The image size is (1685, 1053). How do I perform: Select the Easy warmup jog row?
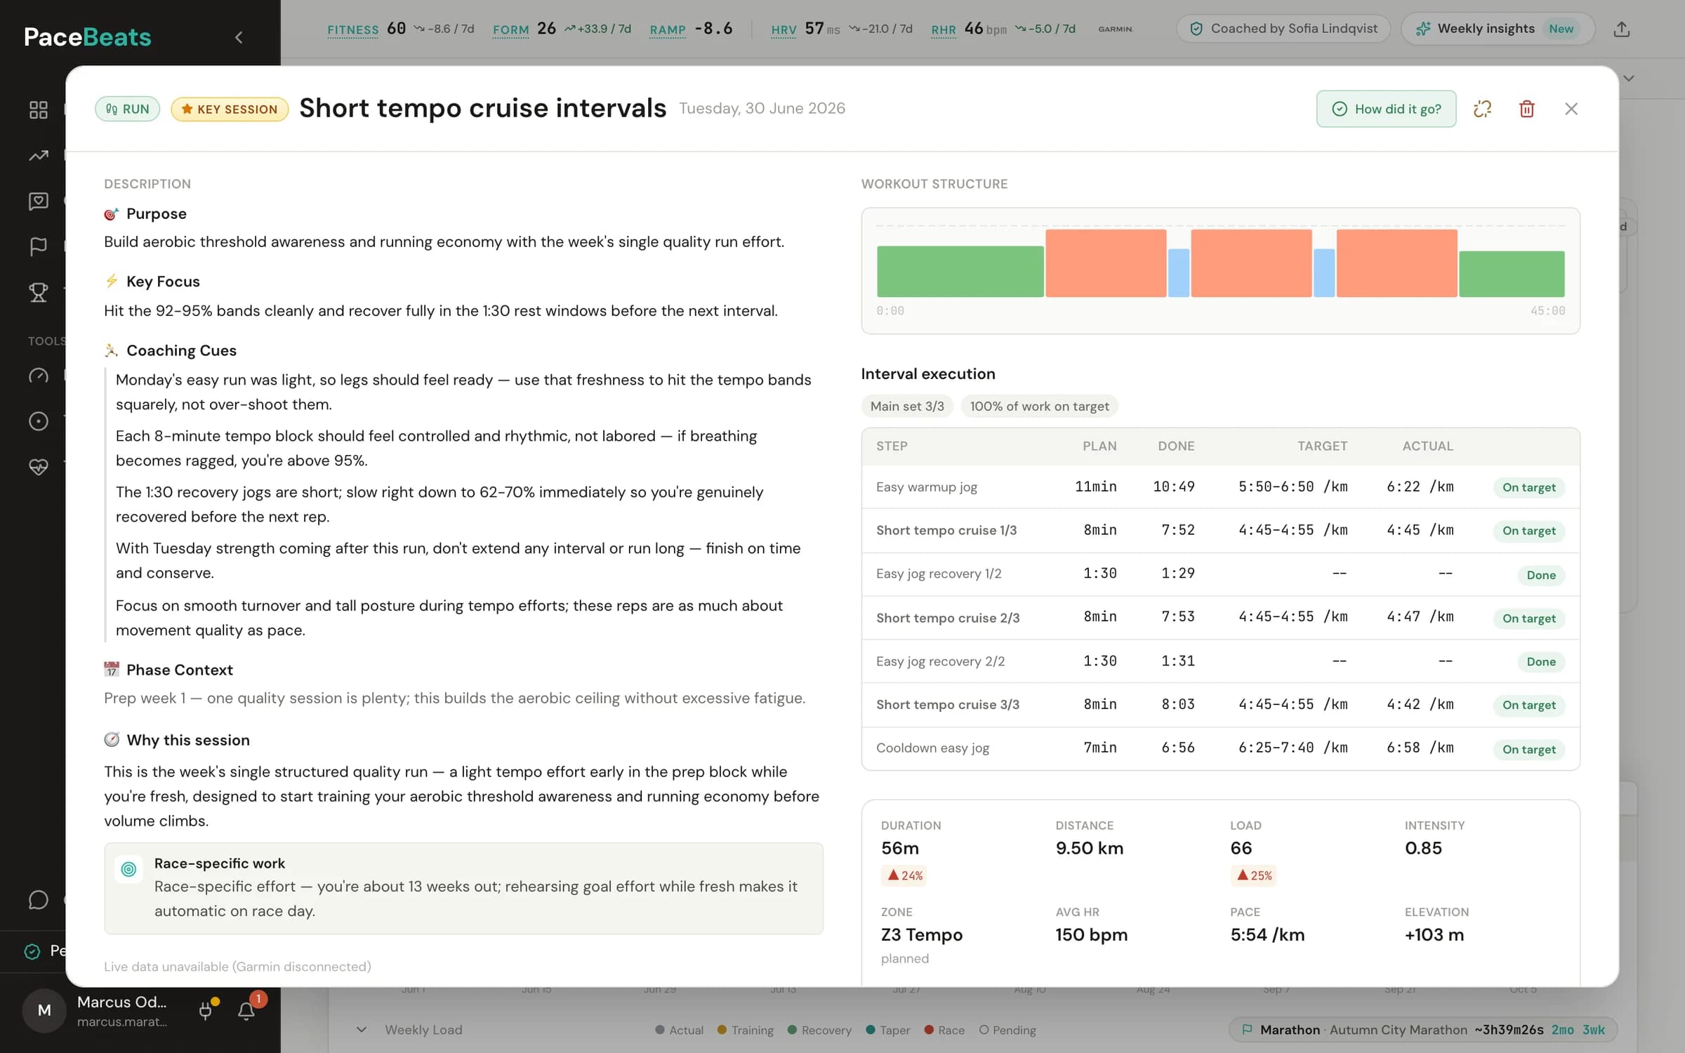[x=1220, y=487]
